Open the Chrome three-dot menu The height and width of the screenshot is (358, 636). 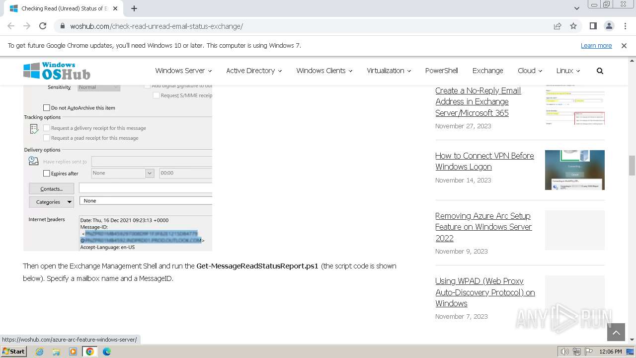625,26
